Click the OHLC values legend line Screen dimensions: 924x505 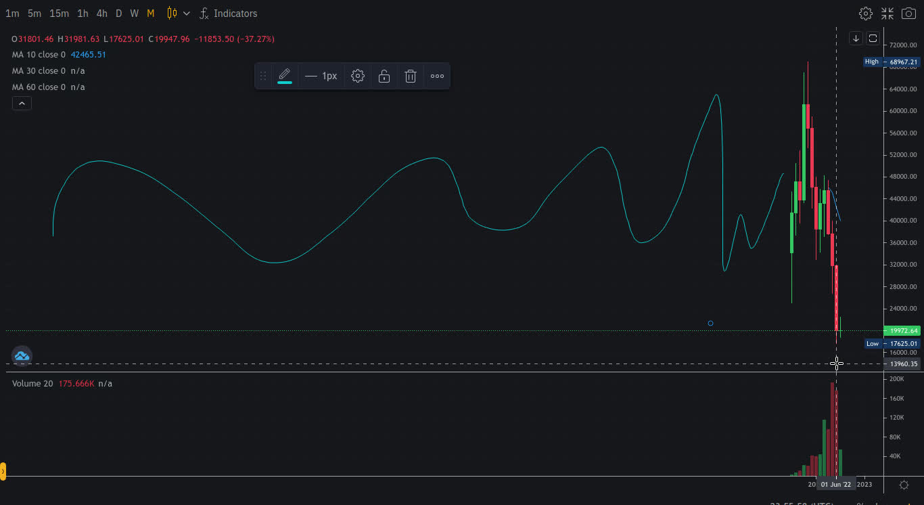pyautogui.click(x=143, y=39)
